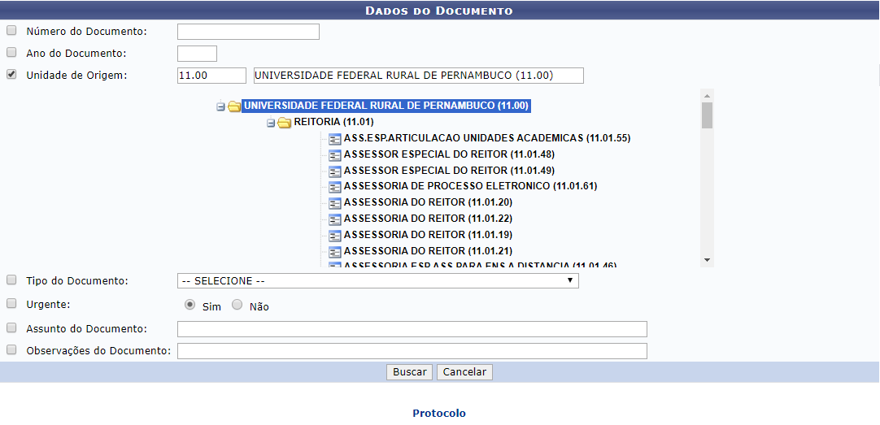Screen dimensions: 880x425
Task: Click the unit icon of ASSESSOR ESPECIAL DO REITOR (11.01.48)
Action: pos(335,154)
